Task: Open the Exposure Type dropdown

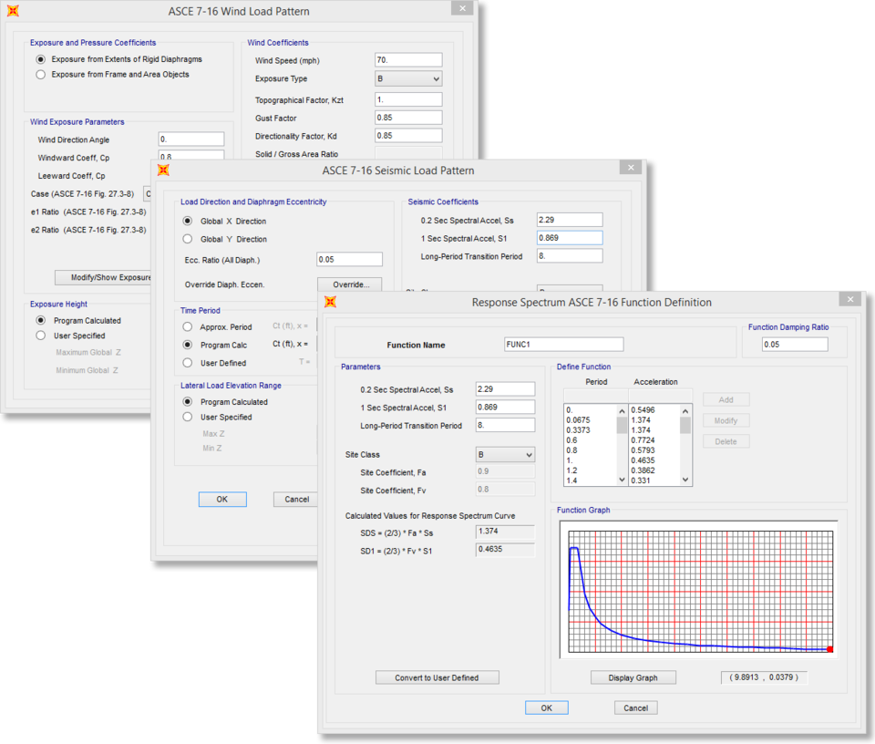Action: (408, 79)
